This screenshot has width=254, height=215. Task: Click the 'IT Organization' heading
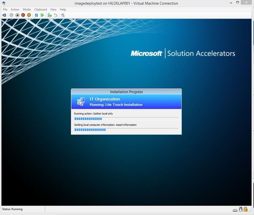pyautogui.click(x=105, y=99)
